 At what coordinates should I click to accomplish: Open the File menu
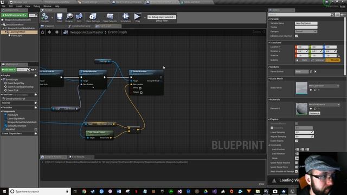[4, 6]
